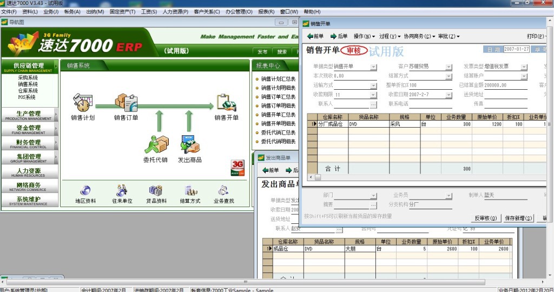Open the 委托代销 icon
The width and height of the screenshot is (554, 292).
point(157,144)
